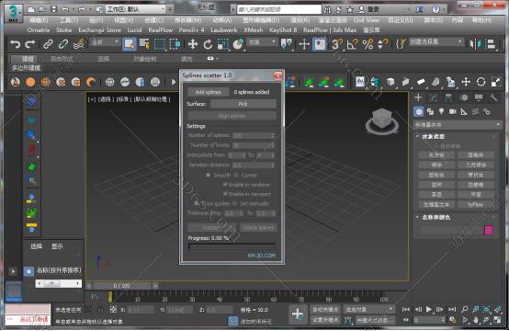Select Set manually radio option

(235, 204)
